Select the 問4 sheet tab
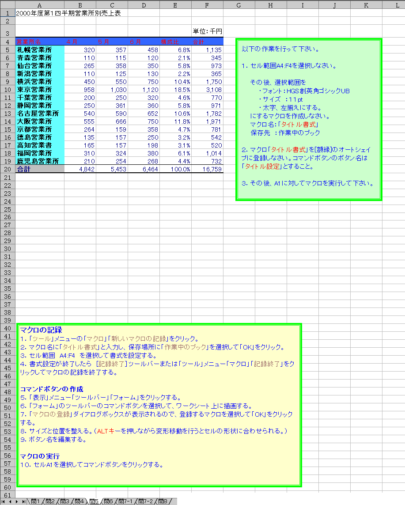Image resolution: width=405 pixels, height=505 pixels. click(79, 501)
